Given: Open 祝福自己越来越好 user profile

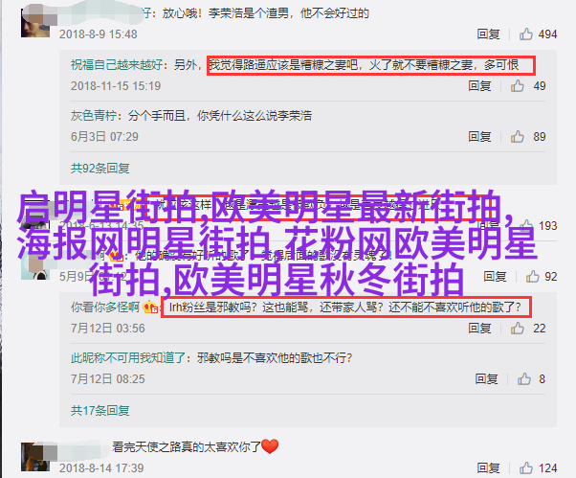Looking at the screenshot, I should 117,65.
